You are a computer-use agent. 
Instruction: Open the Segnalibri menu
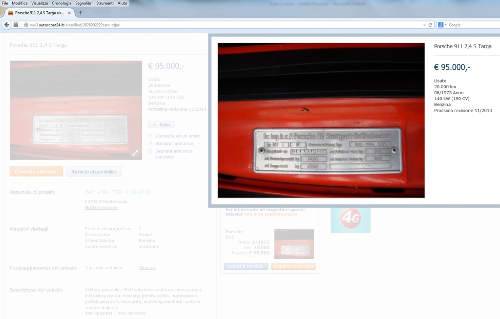(x=84, y=3)
